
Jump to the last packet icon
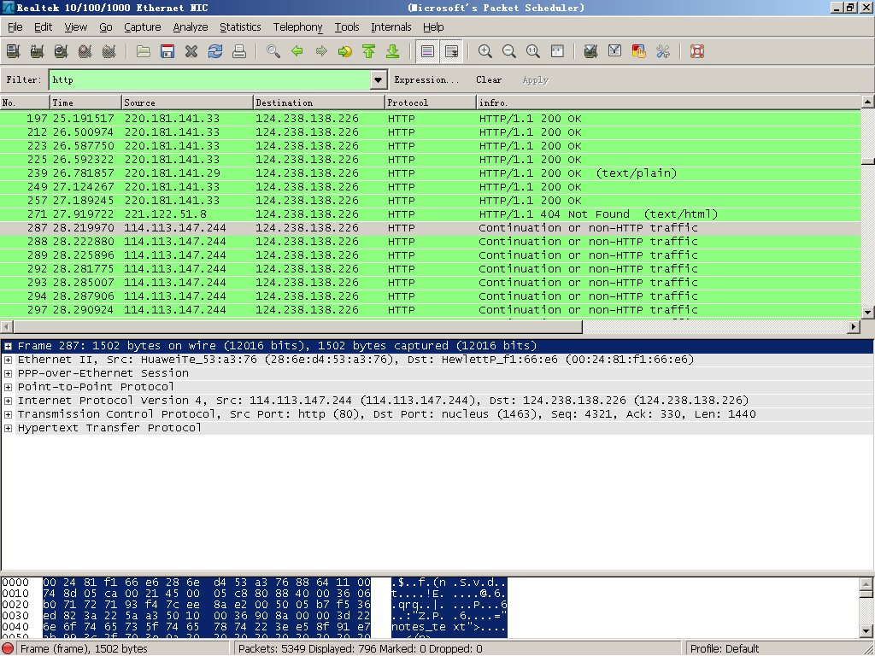393,51
